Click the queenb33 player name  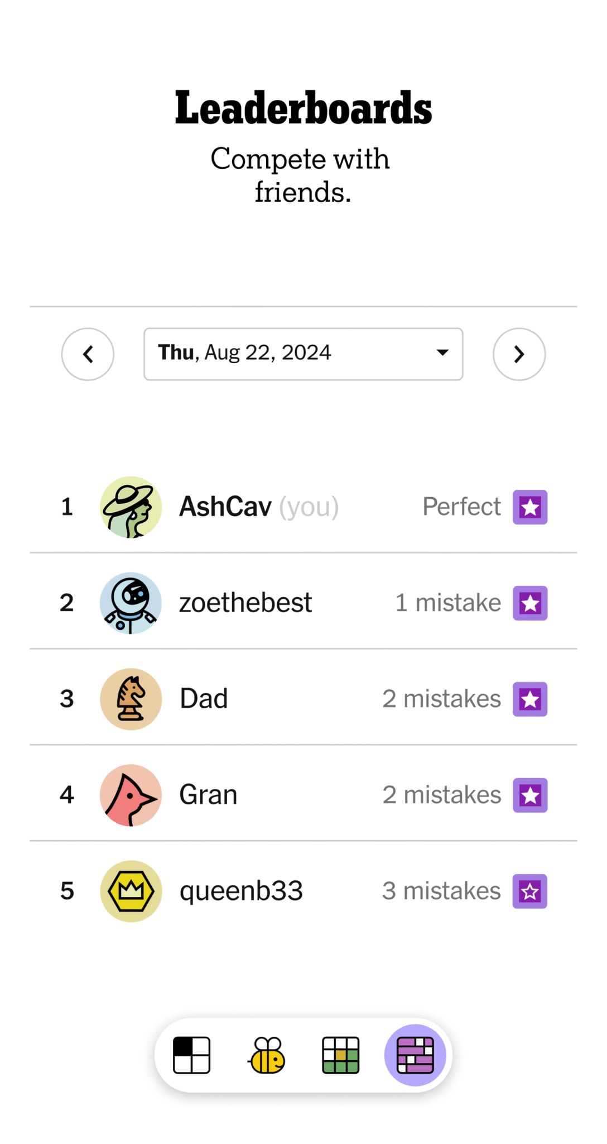tap(241, 892)
